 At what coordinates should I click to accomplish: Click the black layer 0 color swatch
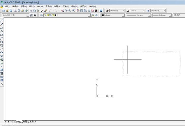coord(56,15)
